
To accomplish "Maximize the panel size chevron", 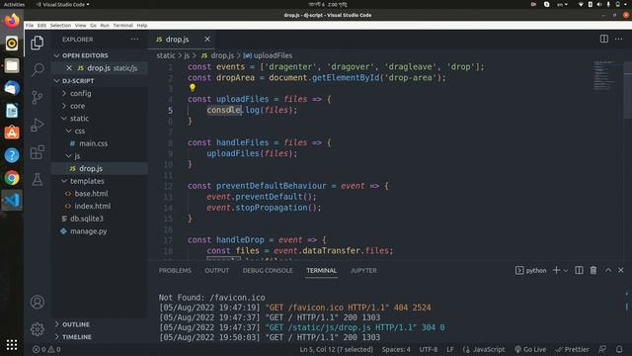I will point(608,270).
